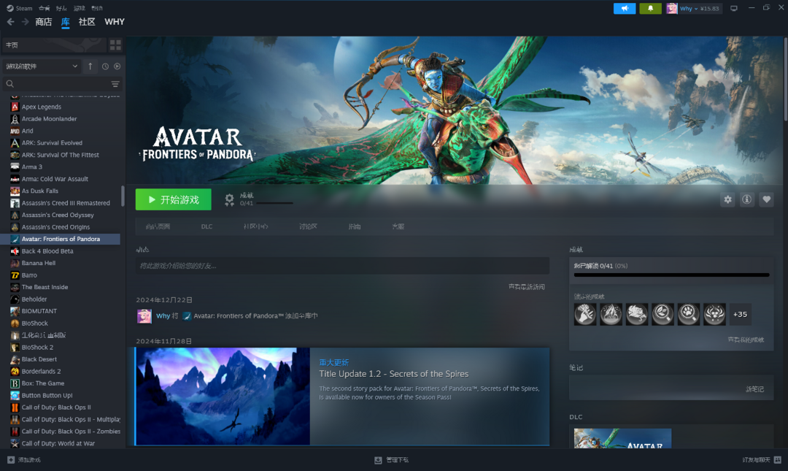Open the announcements megaphone icon
Viewport: 788px width, 471px height.
pos(625,9)
